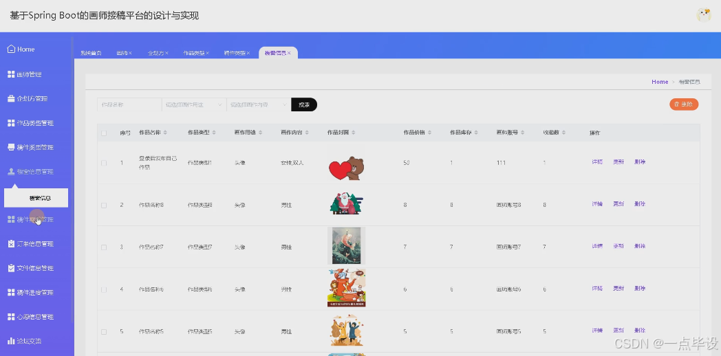Sort table by 收藏数 column arrows
Viewport: 721px width, 356px height.
563,132
